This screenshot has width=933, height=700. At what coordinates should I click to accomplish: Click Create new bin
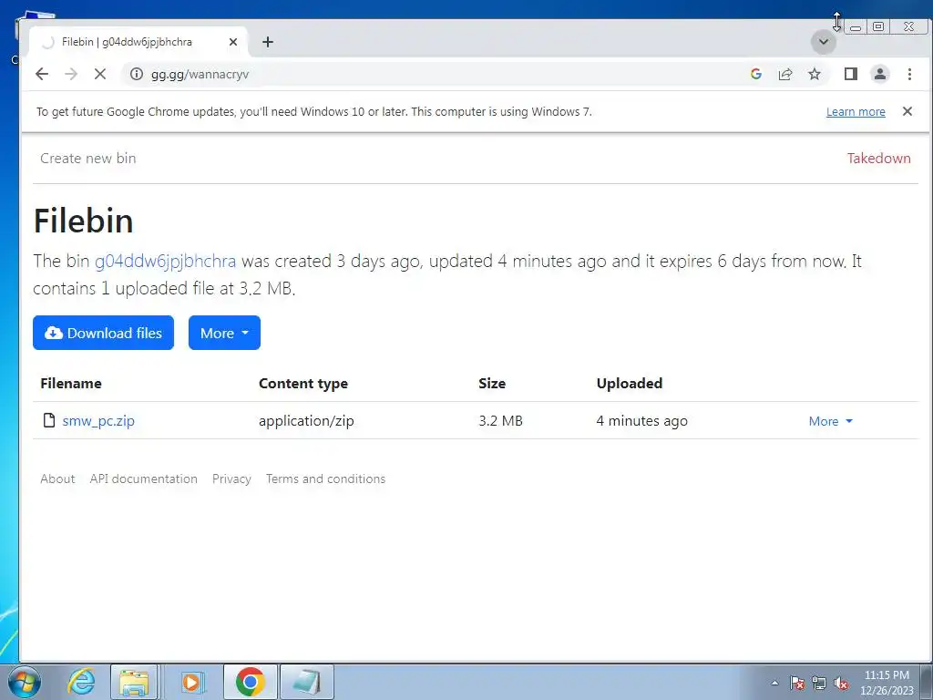click(88, 159)
